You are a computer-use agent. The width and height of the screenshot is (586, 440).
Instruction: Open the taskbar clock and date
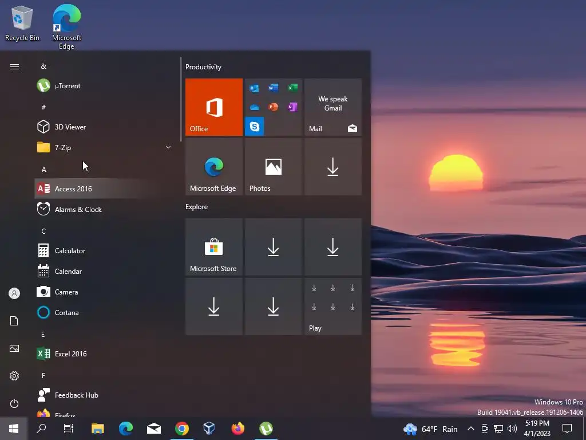[537, 429]
